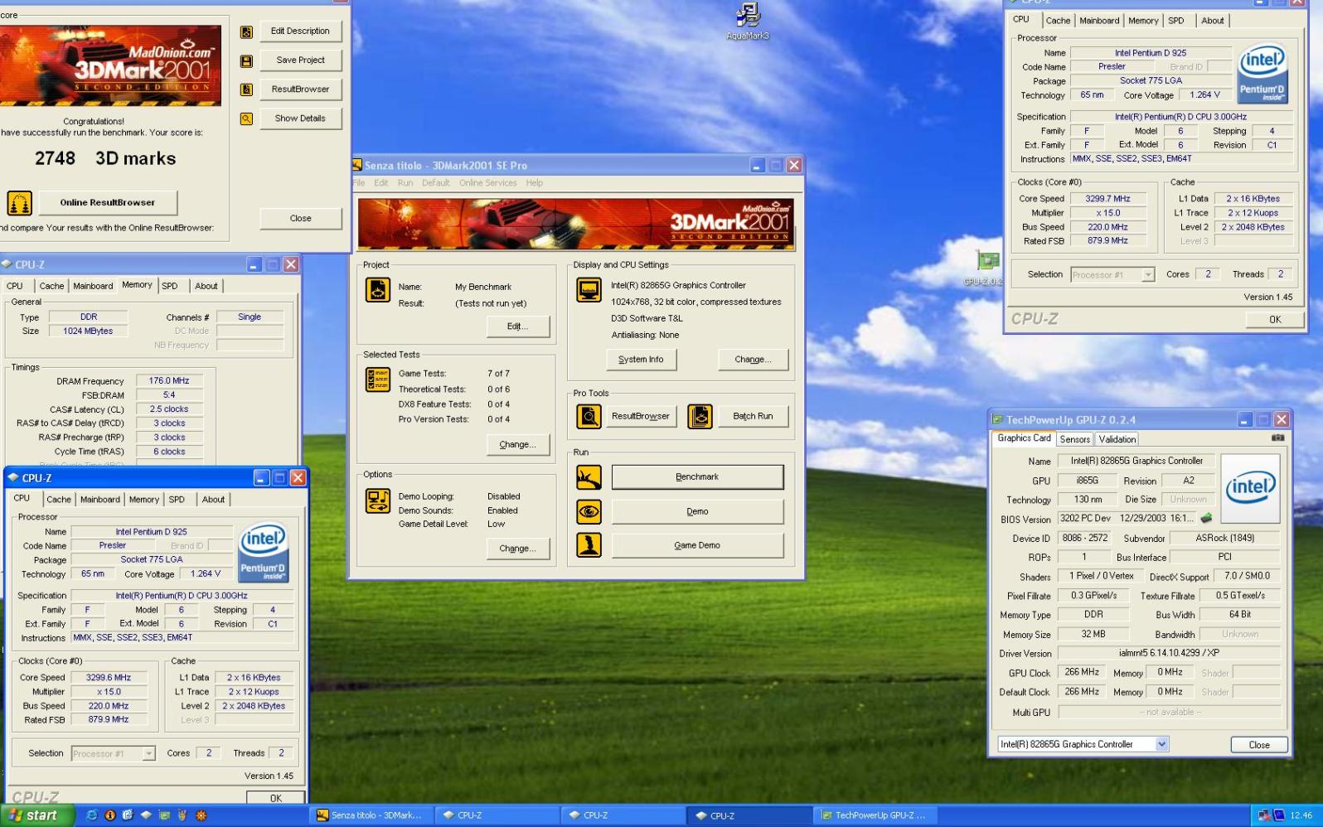Launch Internet Explorer from quick launch
Viewport: 1323px width, 827px height.
(92, 815)
